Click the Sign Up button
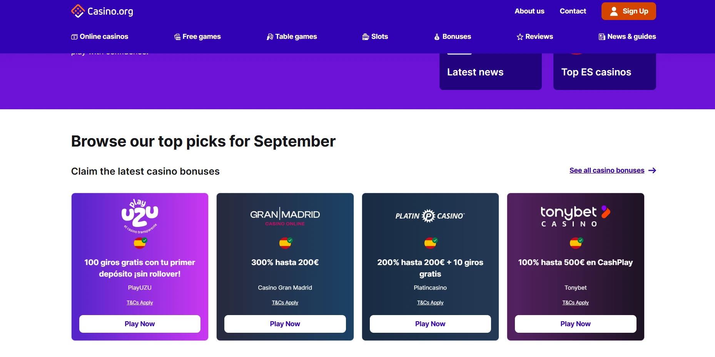 (x=629, y=11)
